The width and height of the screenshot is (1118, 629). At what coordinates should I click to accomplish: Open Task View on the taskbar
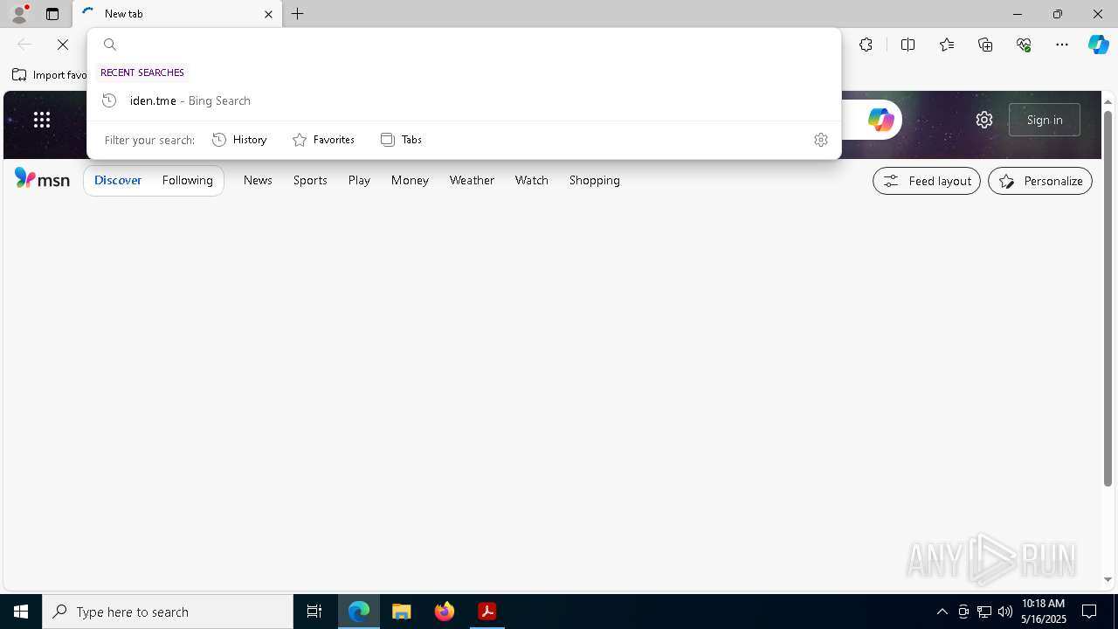pyautogui.click(x=314, y=612)
